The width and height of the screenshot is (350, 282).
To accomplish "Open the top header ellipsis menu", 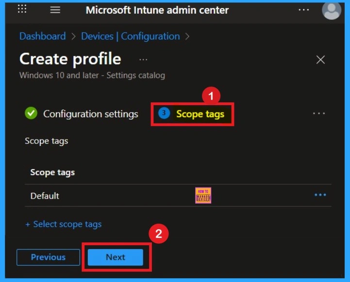I will point(304,10).
